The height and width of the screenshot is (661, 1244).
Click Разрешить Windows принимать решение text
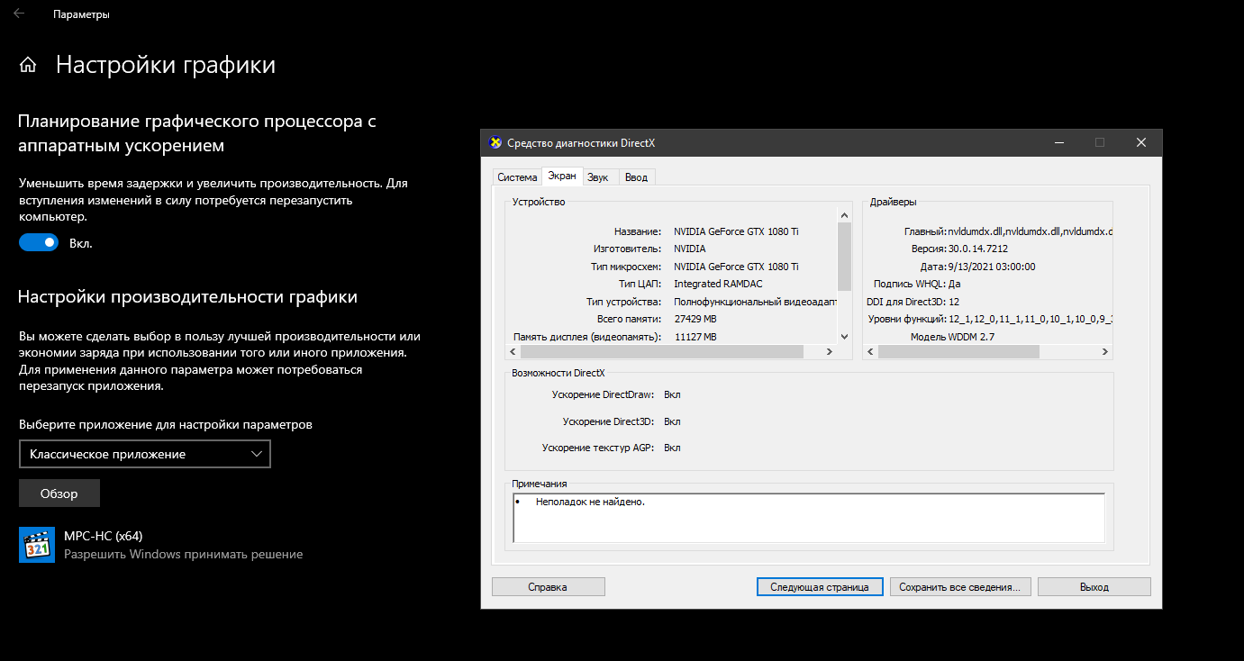(x=183, y=554)
